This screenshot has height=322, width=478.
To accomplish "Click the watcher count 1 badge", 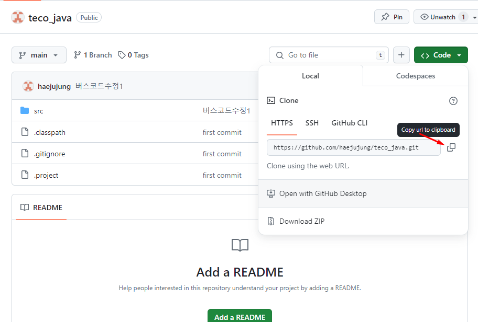I will [x=463, y=17].
